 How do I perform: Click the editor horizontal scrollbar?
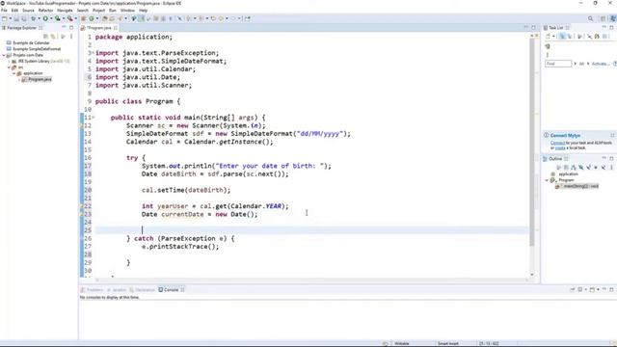312,280
